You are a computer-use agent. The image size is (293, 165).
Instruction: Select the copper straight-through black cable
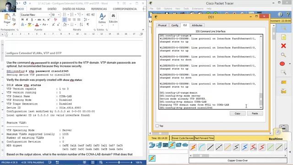point(211,147)
